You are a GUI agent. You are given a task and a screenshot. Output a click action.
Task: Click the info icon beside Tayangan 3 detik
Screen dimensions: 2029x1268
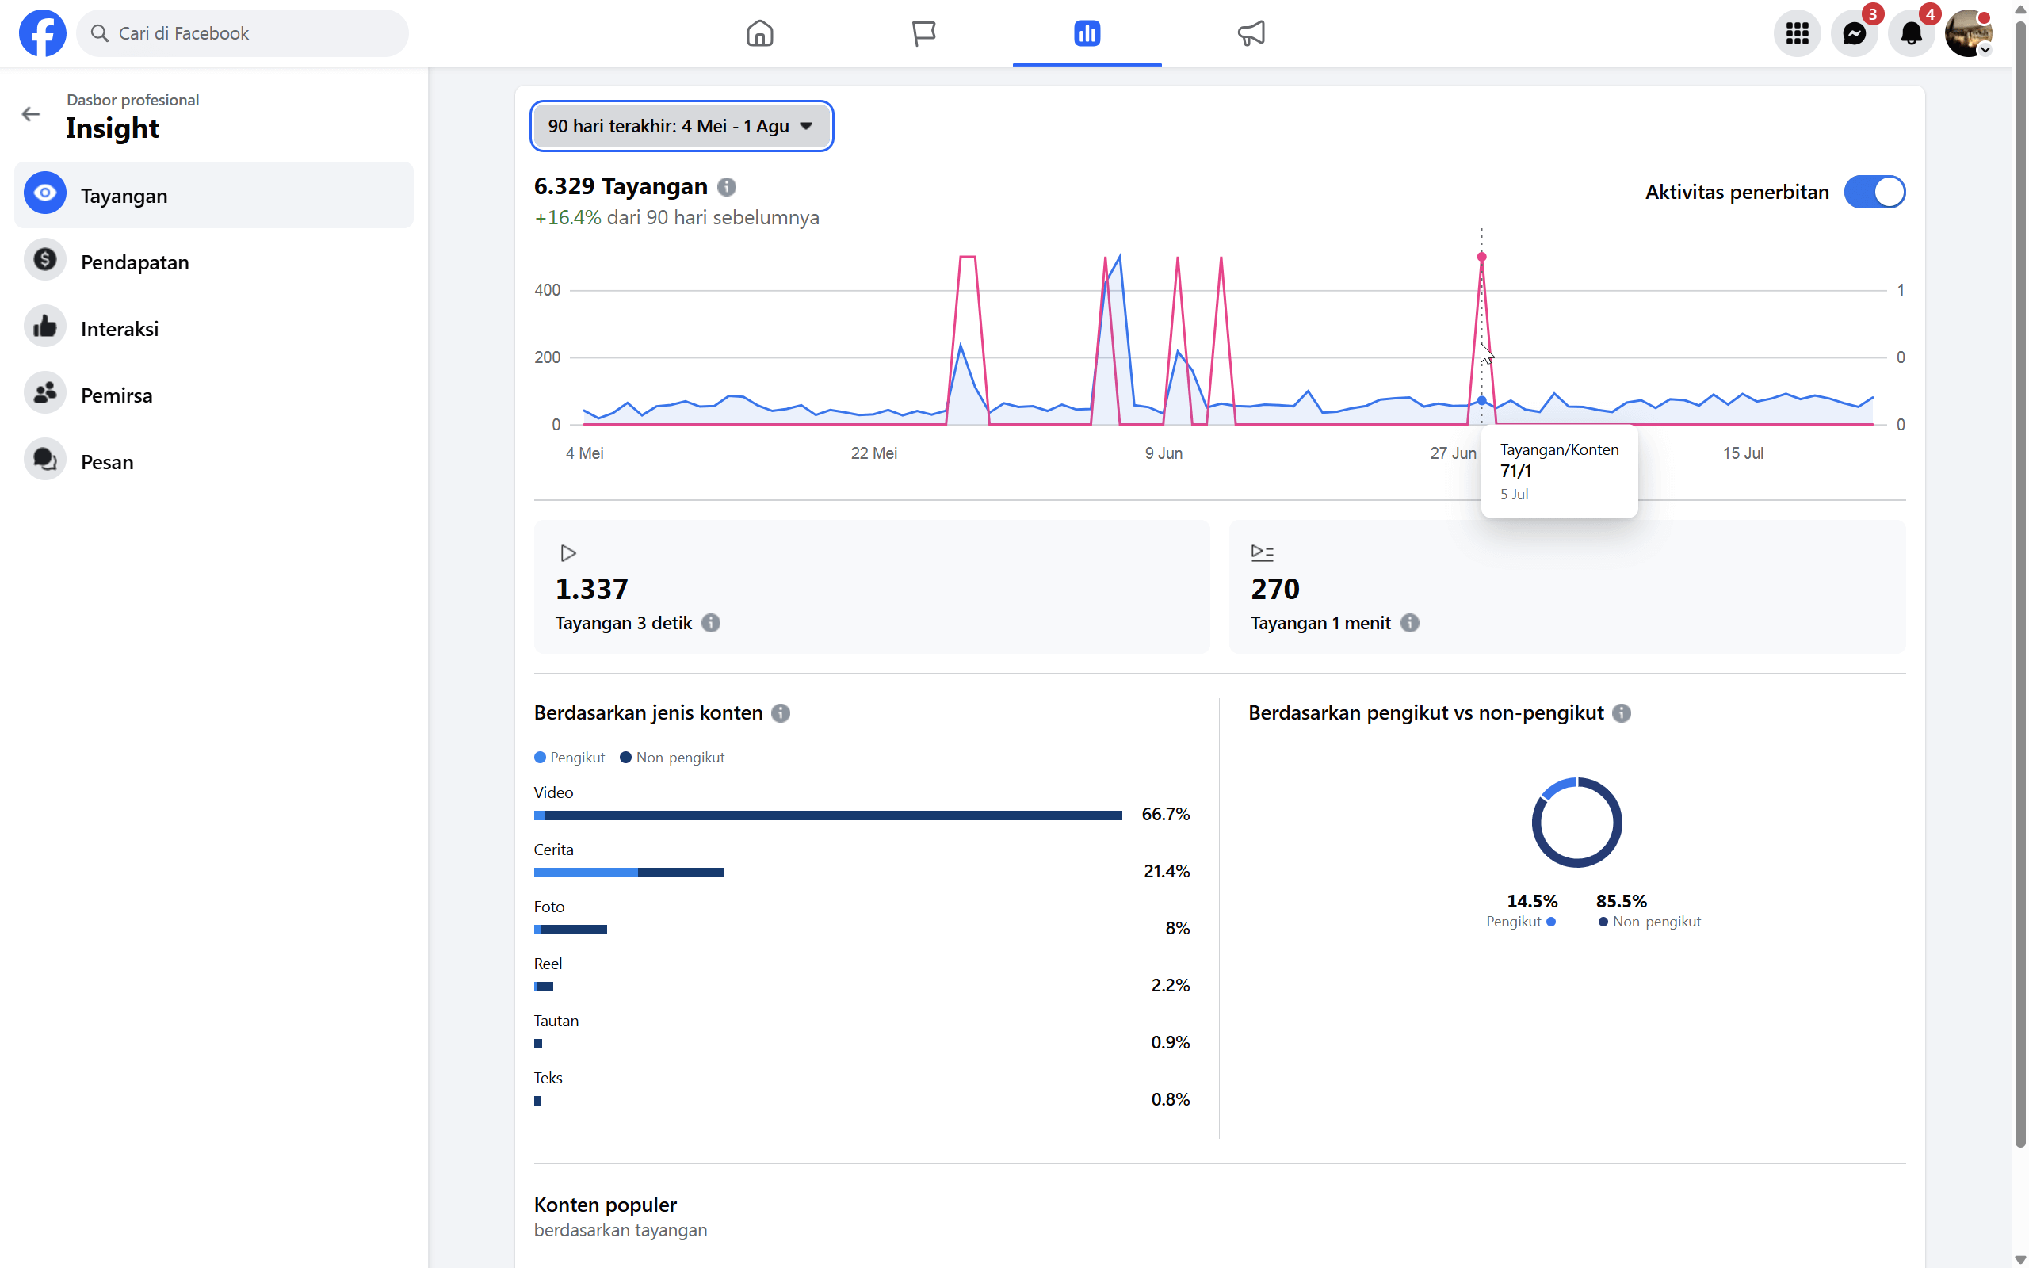[711, 623]
